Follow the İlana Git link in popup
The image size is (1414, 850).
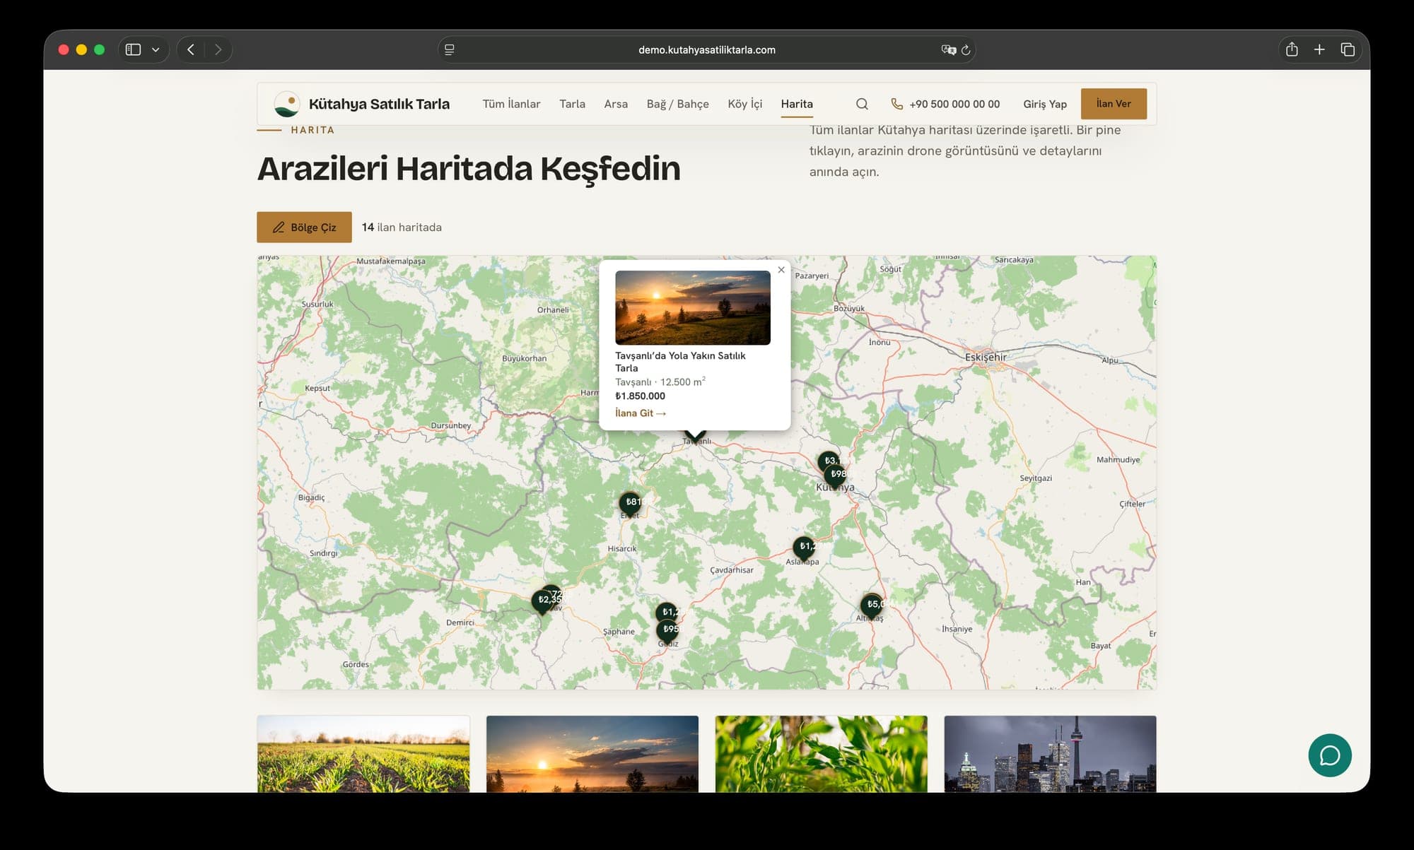[641, 413]
